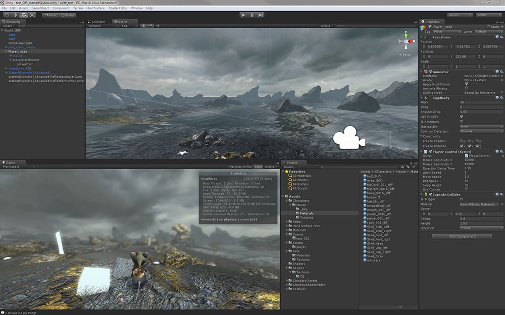Screen dimensions: 505x315
Task: Select the Hand tool in the toolbar
Action: pyautogui.click(x=7, y=15)
